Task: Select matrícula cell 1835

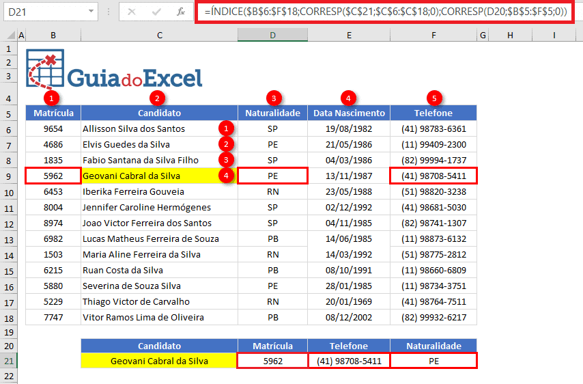Action: pyautogui.click(x=53, y=160)
